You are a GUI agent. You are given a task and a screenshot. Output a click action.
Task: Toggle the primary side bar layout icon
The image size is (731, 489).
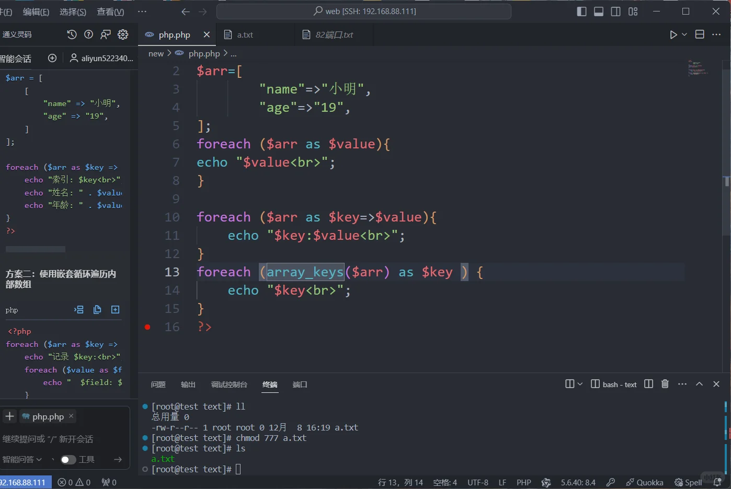coord(581,11)
